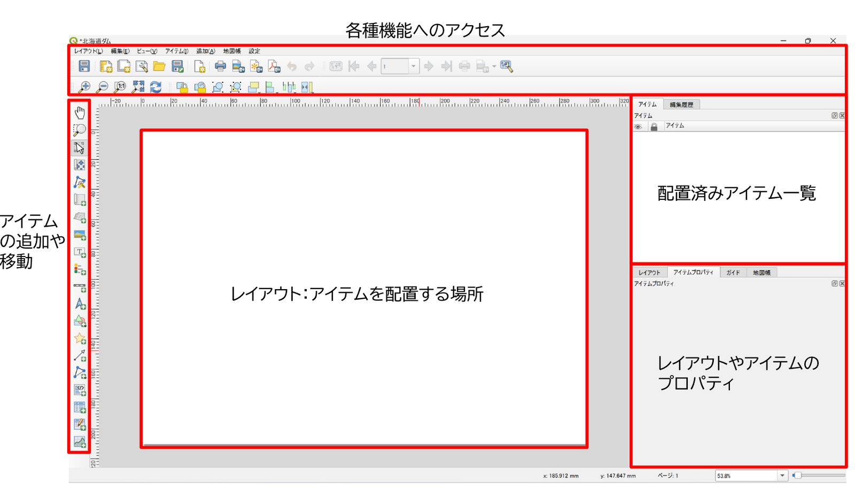This screenshot has width=855, height=497.
Task: Zoom to 100% using the 1:1 icon
Action: point(120,87)
